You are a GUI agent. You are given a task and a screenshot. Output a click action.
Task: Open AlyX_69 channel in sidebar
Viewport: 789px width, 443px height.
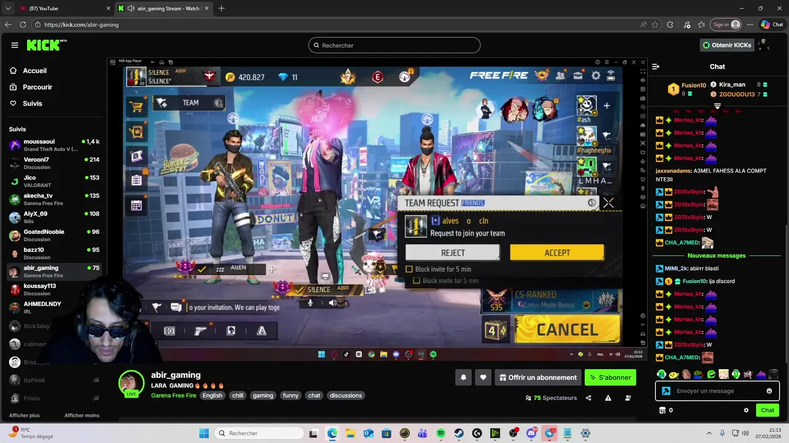[54, 217]
